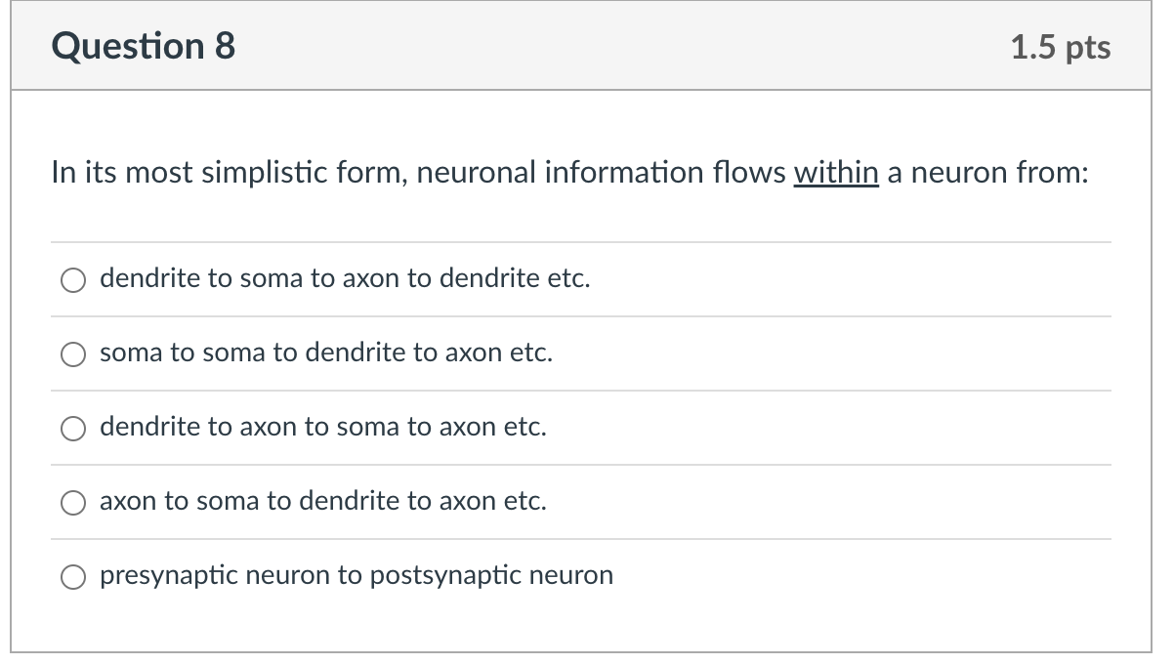
Task: Select the "dendrite to soma to axon to dendrite" radio button
Action: pos(74,280)
